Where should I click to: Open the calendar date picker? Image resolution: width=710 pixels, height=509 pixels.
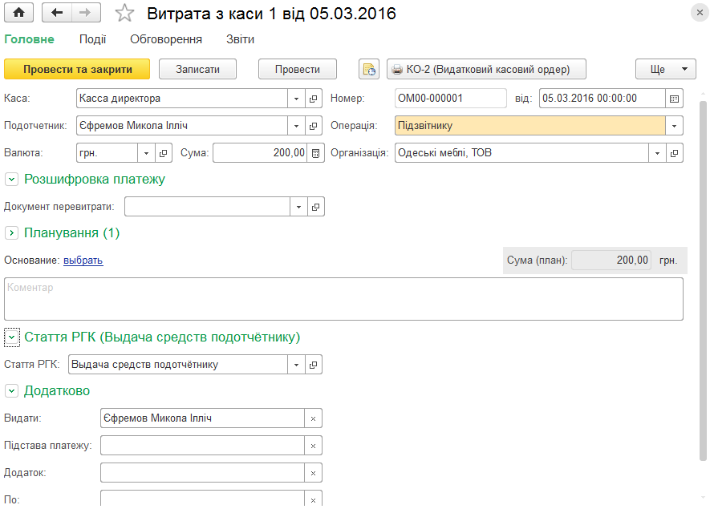[674, 99]
